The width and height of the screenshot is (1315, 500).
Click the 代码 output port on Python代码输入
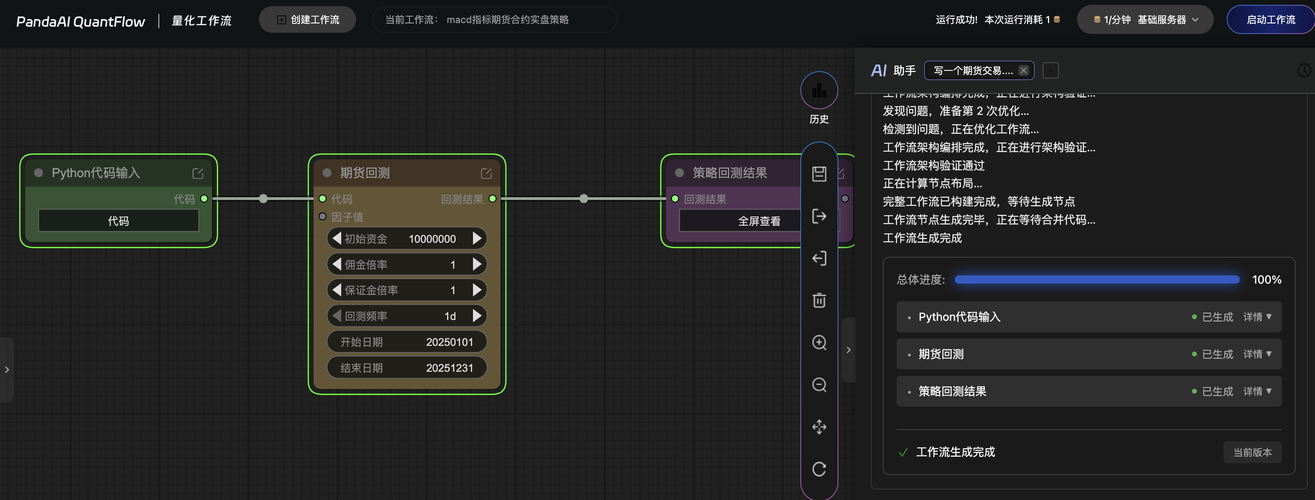(x=204, y=199)
